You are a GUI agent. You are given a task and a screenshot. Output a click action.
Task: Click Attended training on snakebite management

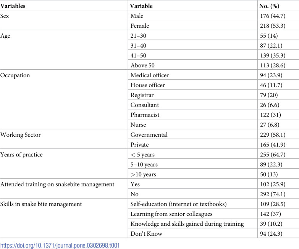(x=57, y=184)
